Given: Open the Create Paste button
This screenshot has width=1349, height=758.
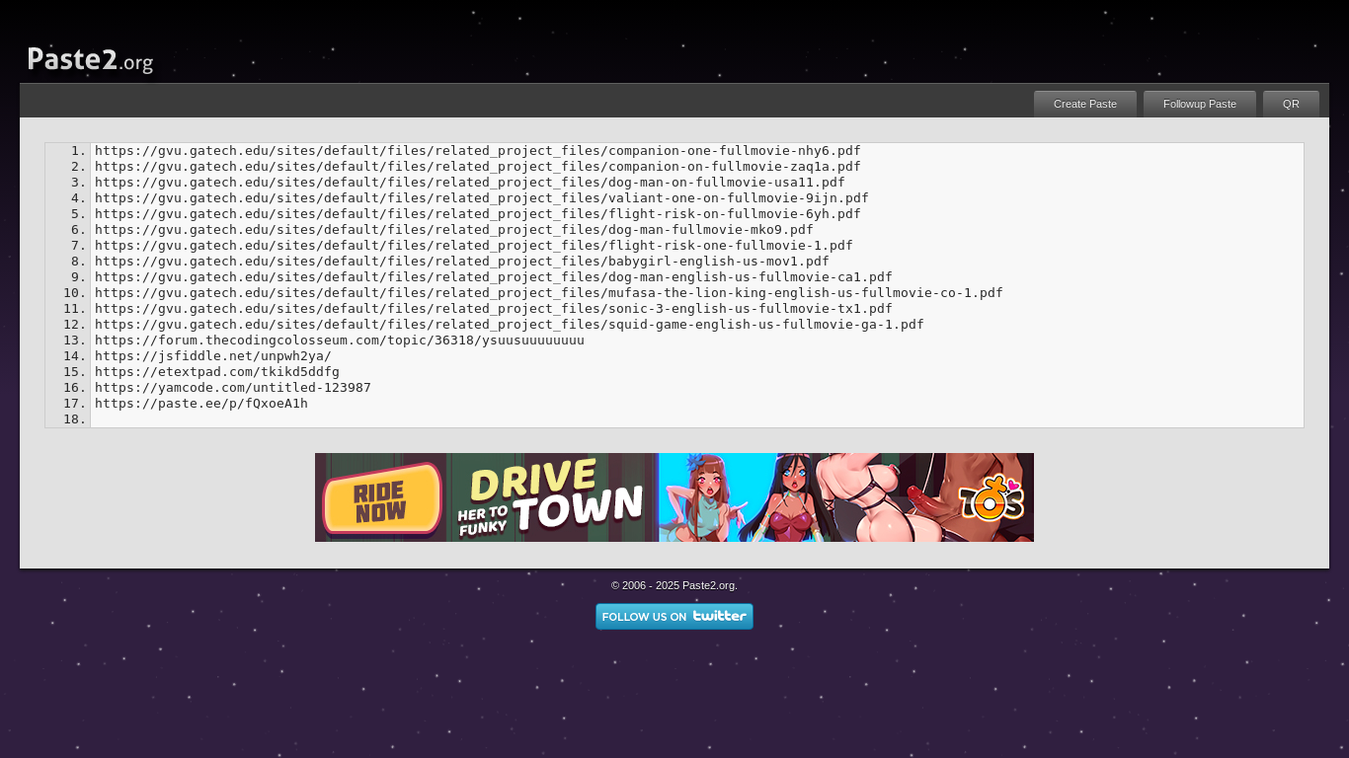Looking at the screenshot, I should (x=1085, y=104).
